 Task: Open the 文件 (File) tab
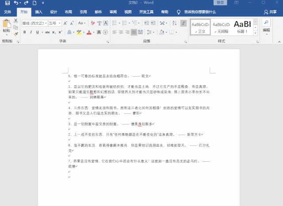[x=8, y=12]
